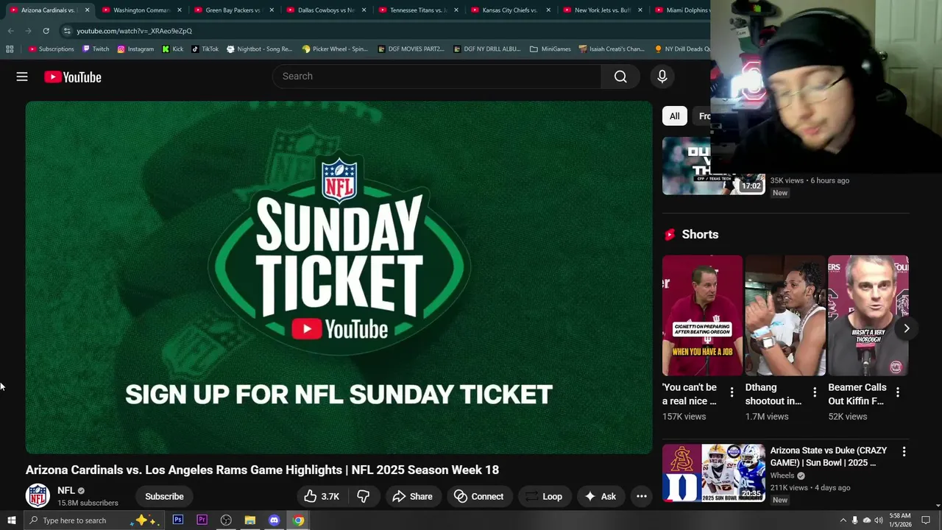
Task: Open the notification center icon
Action: pos(926,520)
